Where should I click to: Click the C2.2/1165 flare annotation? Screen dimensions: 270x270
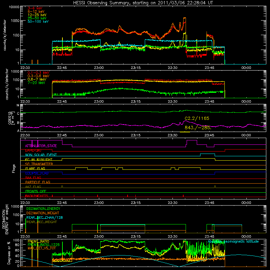197,118
